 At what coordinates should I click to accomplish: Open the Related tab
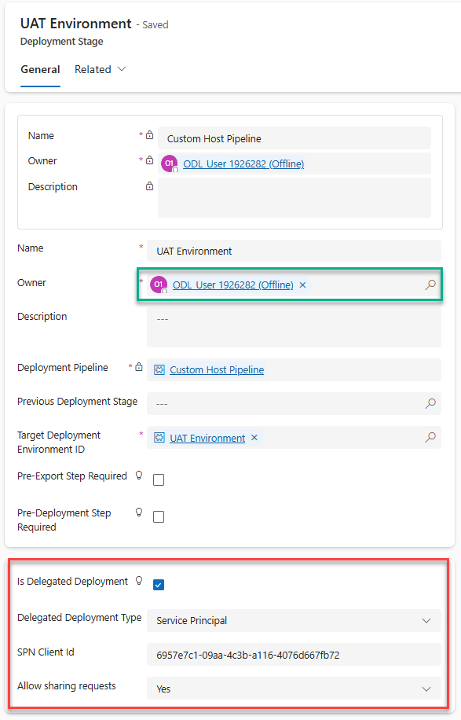click(93, 69)
